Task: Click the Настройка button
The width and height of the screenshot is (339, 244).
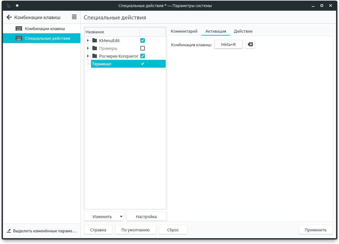Action: (146, 216)
